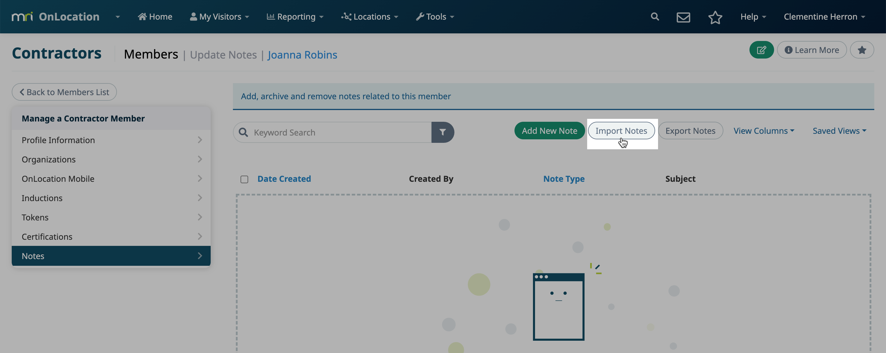The width and height of the screenshot is (886, 353).
Task: Toggle the select-all checkbox in table header
Action: pos(244,179)
